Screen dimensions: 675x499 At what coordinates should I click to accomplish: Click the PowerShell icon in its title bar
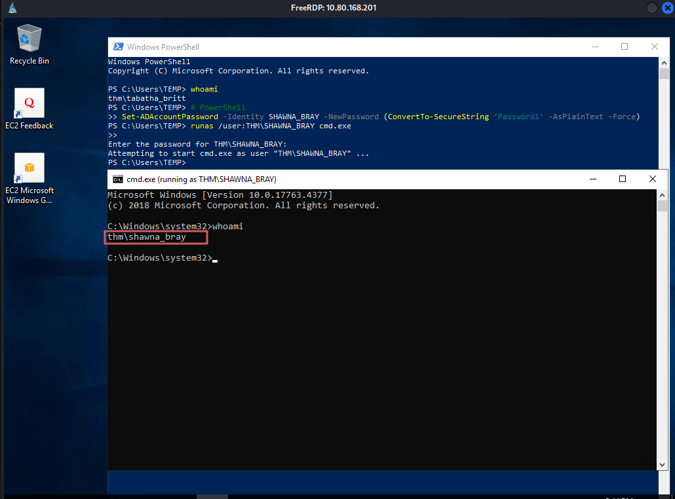tap(118, 47)
